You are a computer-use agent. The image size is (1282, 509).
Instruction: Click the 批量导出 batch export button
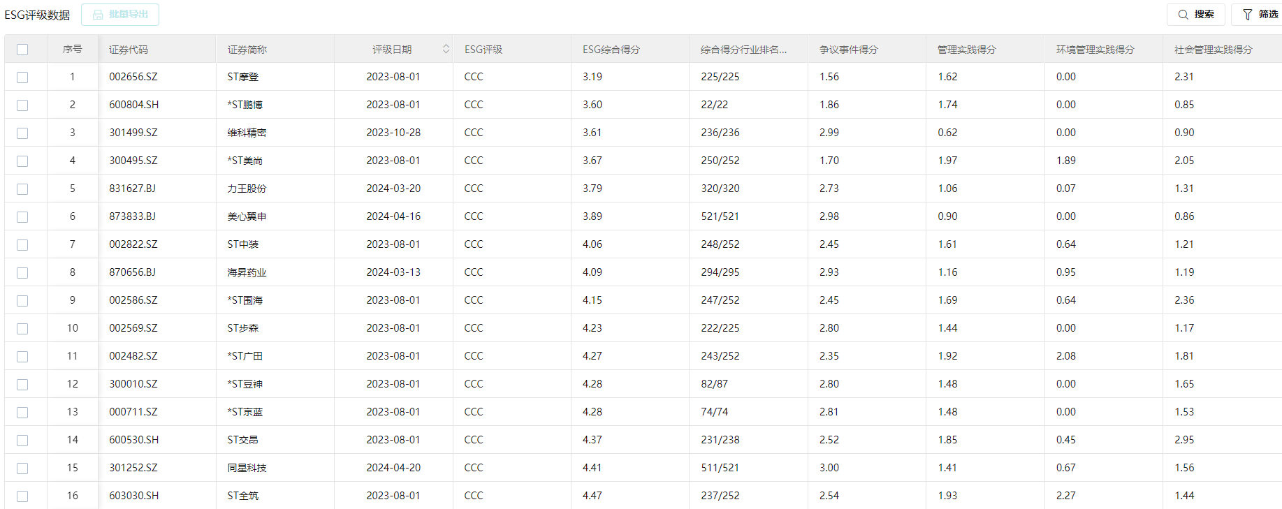pos(120,15)
